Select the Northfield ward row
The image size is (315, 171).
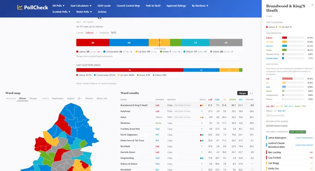click(x=188, y=170)
